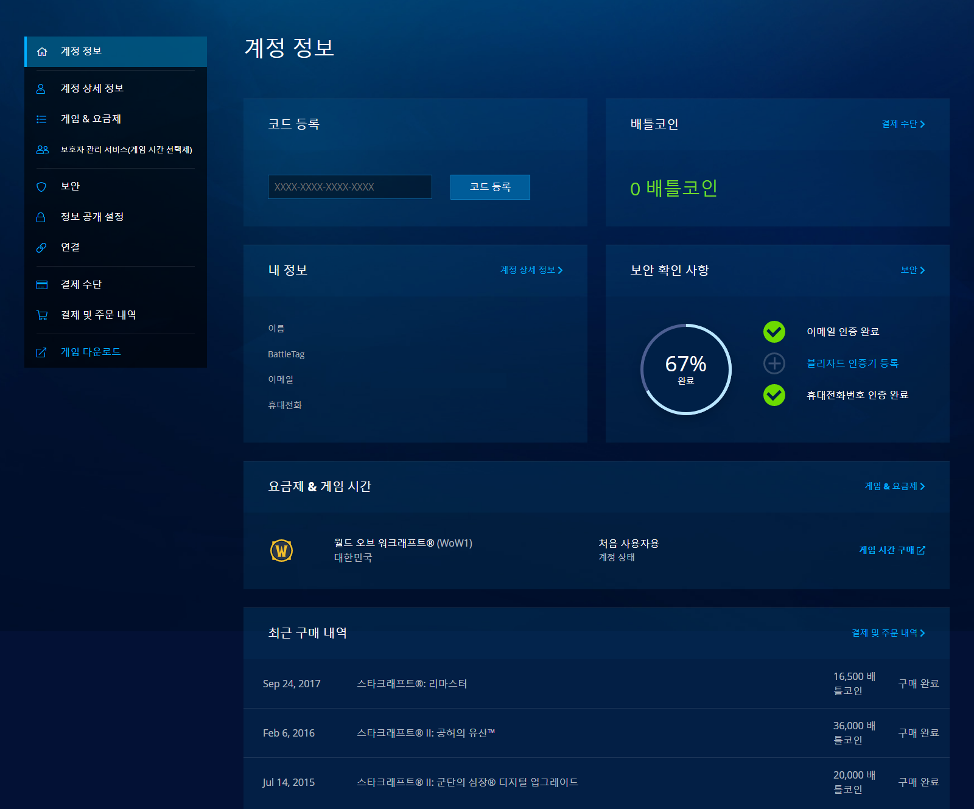Click the green check next to 이메일 인증 완료
This screenshot has width=974, height=809.
[x=774, y=332]
